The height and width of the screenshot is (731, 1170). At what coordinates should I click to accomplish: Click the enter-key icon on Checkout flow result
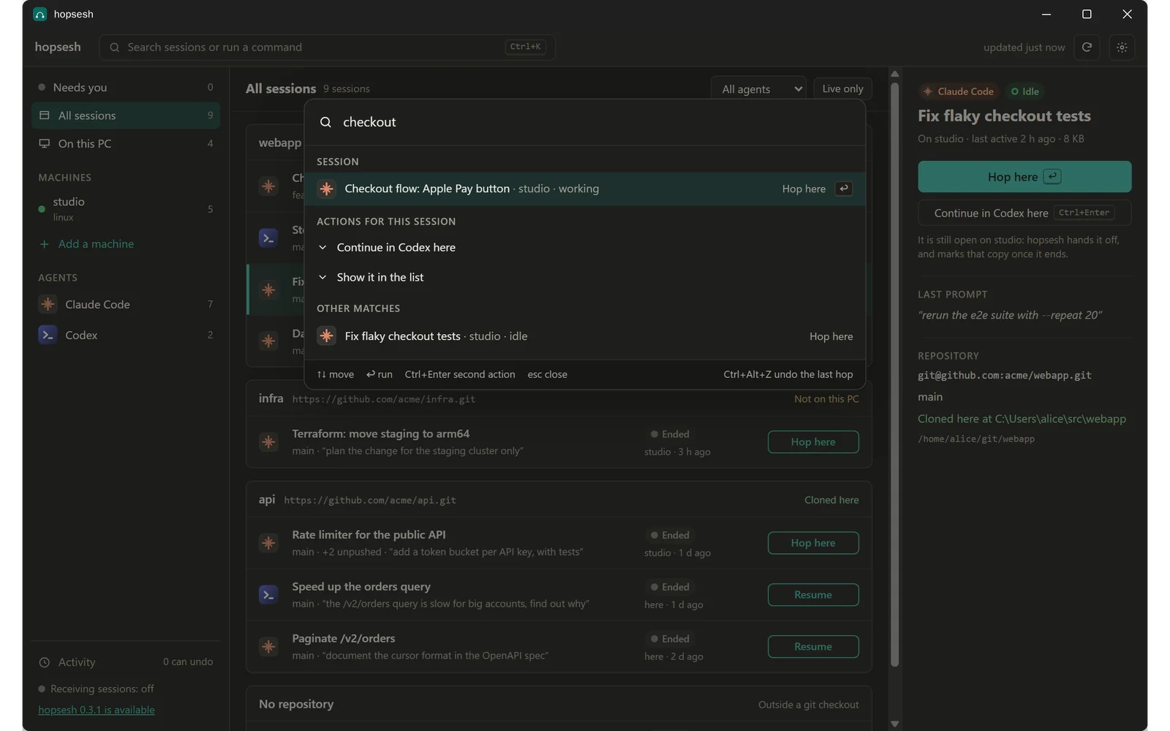pyautogui.click(x=844, y=189)
